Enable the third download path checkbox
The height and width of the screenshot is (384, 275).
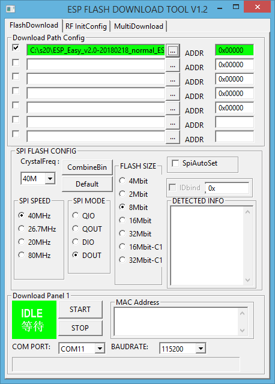coord(16,76)
